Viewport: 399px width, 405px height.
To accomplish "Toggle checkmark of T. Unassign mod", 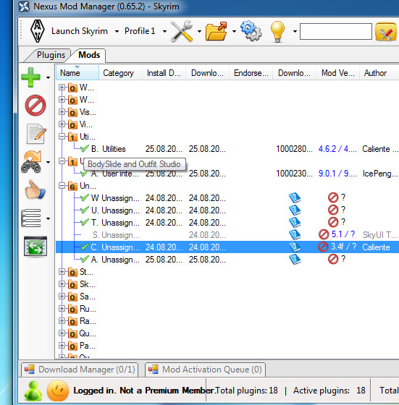I will point(85,223).
